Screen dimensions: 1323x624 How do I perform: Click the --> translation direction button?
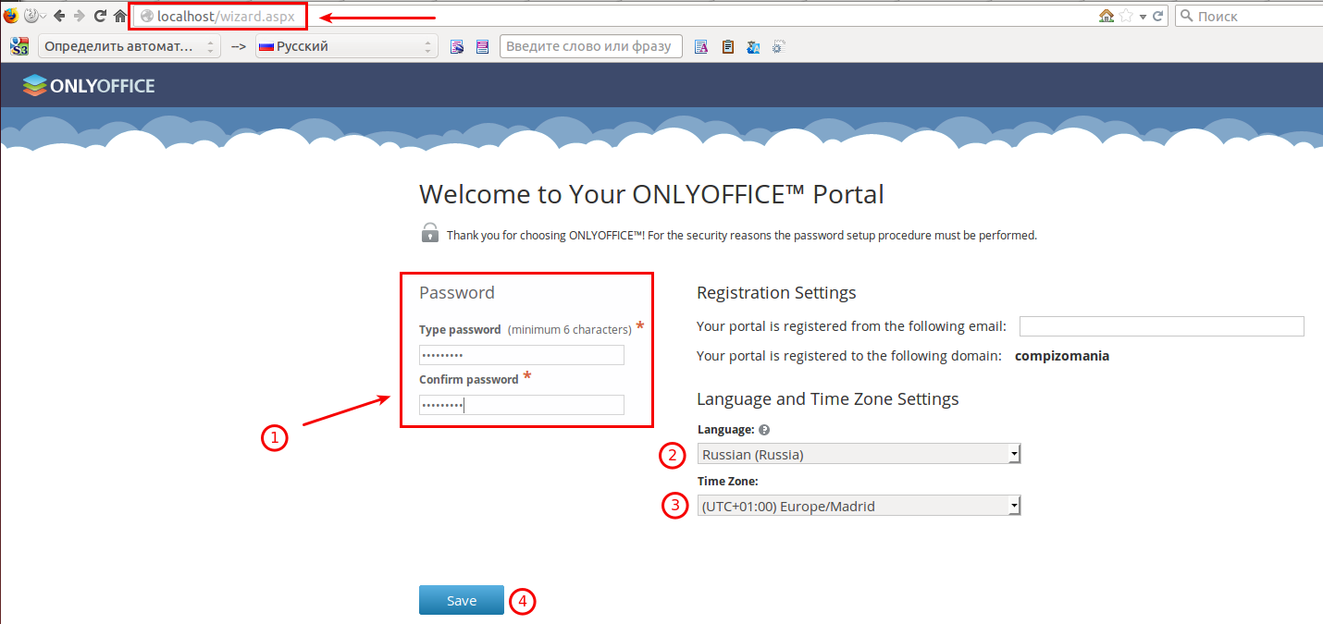pos(239,46)
